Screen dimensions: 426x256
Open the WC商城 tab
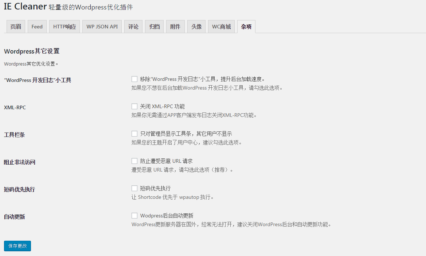tap(222, 27)
